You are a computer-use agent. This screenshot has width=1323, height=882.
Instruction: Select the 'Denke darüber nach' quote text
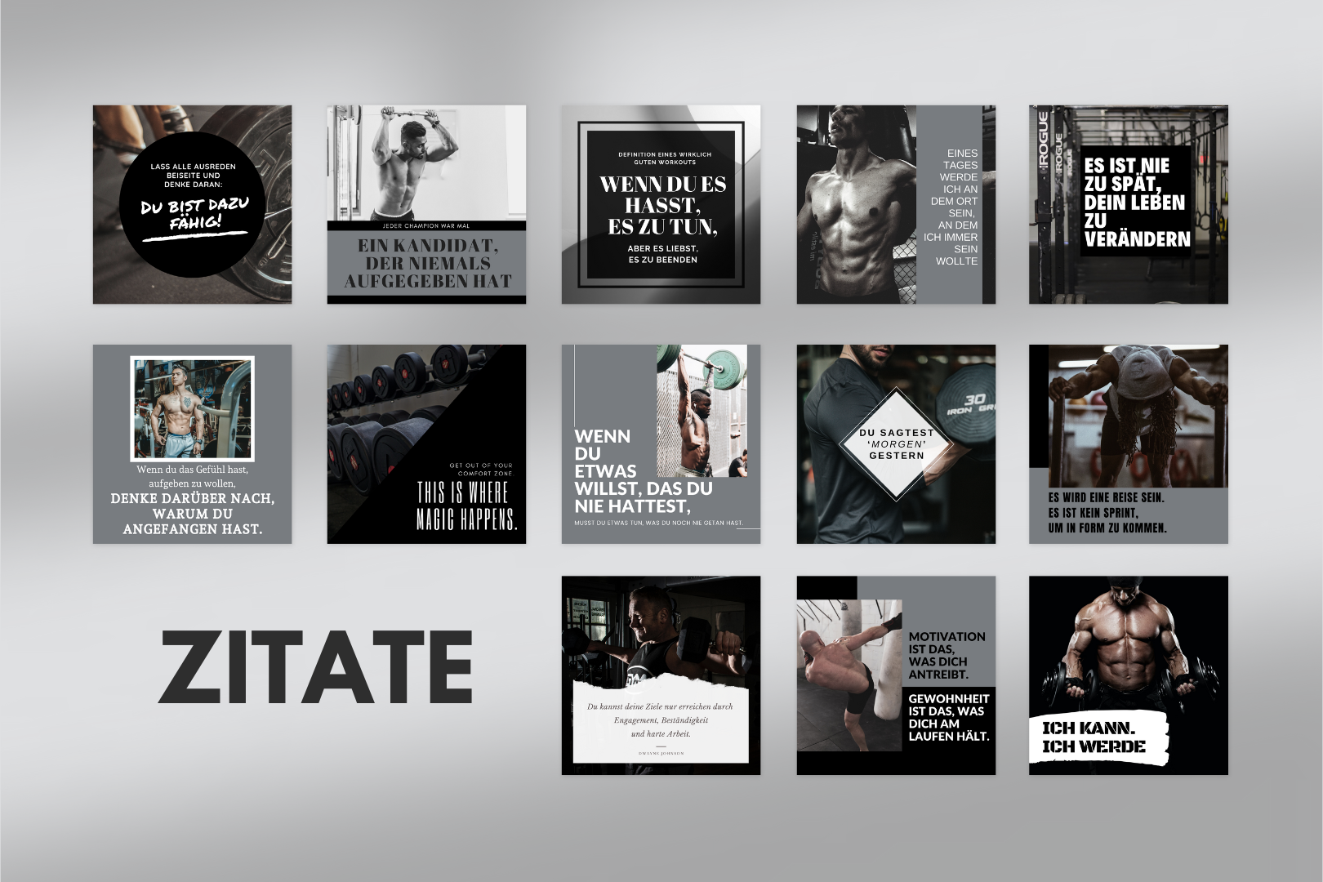click(x=193, y=513)
